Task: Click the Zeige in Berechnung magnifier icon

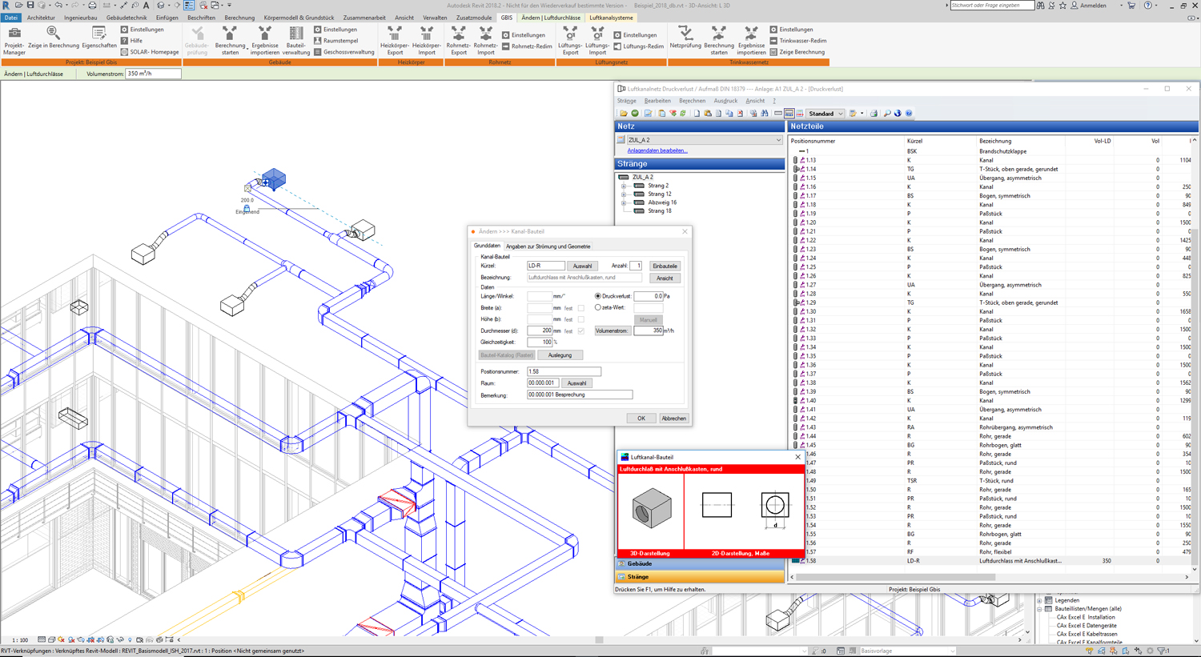Action: (53, 33)
